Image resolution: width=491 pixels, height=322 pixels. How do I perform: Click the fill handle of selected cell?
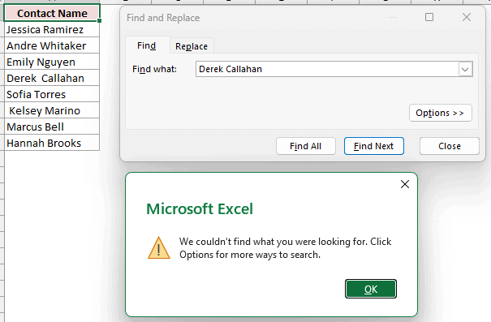pyautogui.click(x=100, y=21)
